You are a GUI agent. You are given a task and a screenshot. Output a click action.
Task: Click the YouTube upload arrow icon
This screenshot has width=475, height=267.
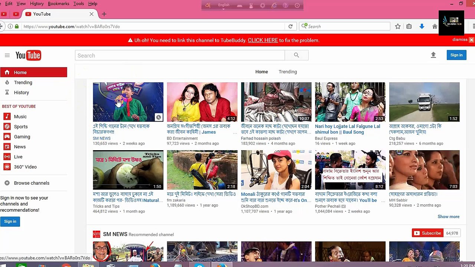[x=433, y=55]
